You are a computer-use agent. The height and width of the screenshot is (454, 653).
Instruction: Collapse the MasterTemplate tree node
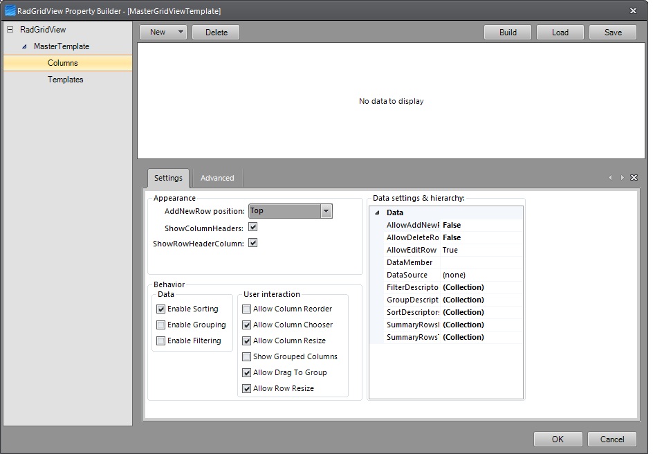(24, 46)
